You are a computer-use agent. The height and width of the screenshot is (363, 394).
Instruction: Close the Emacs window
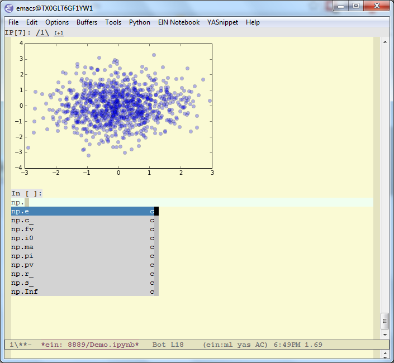377,6
